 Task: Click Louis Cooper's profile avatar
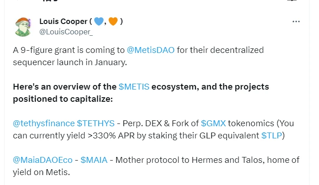[23, 27]
